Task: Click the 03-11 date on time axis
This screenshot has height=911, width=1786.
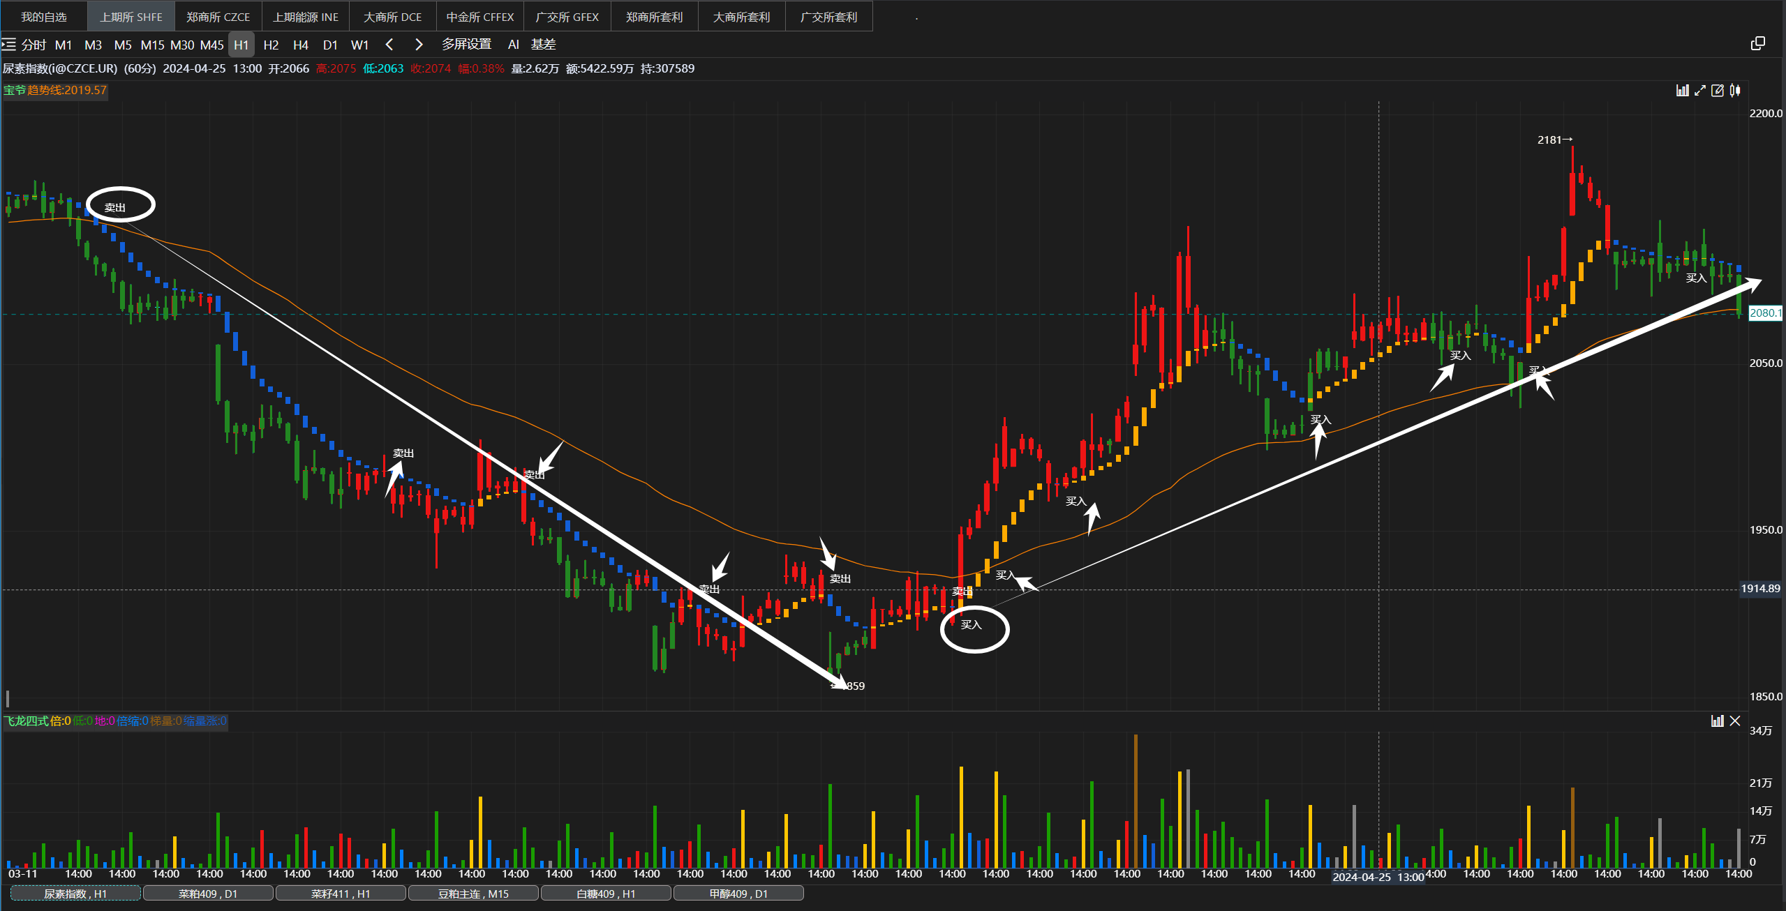Action: [x=22, y=873]
